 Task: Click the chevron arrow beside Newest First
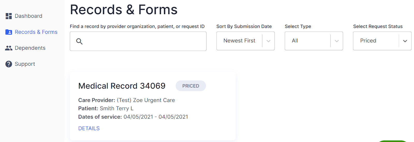pyautogui.click(x=269, y=41)
